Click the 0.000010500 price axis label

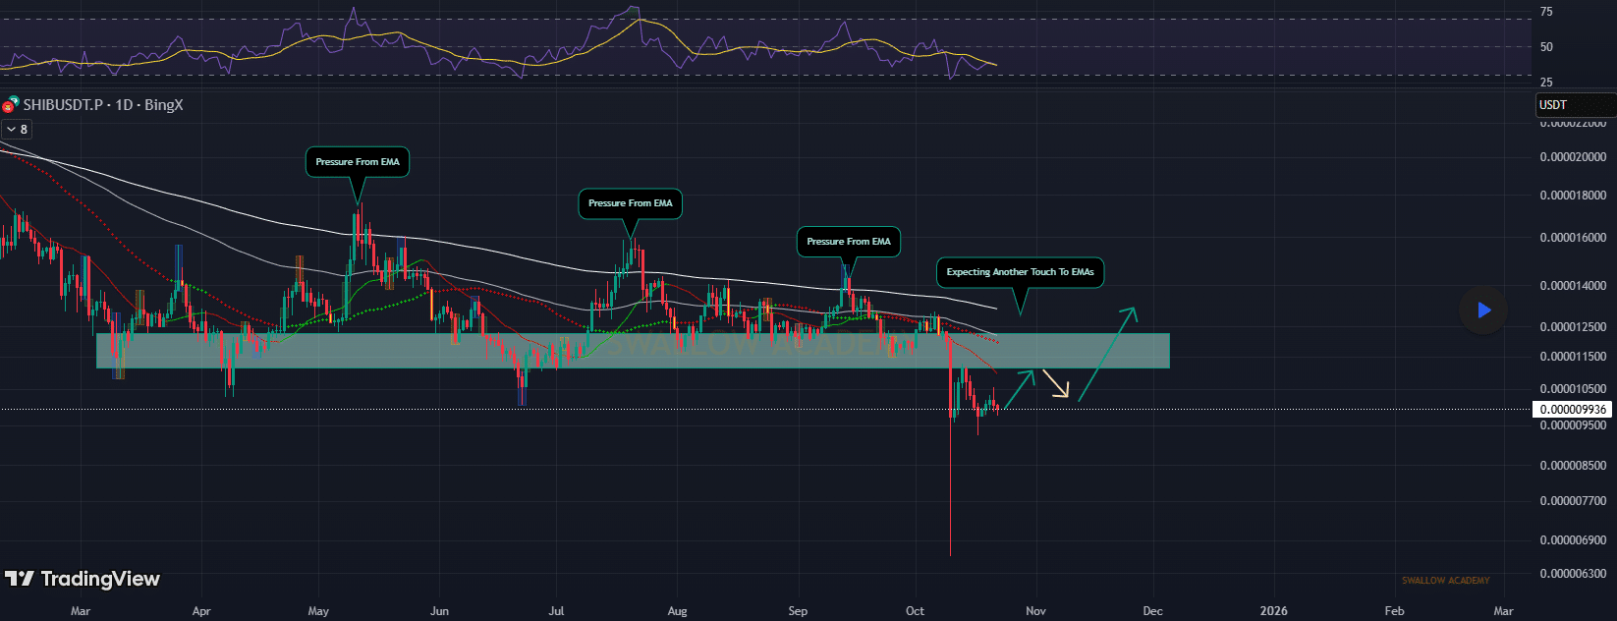(1573, 389)
